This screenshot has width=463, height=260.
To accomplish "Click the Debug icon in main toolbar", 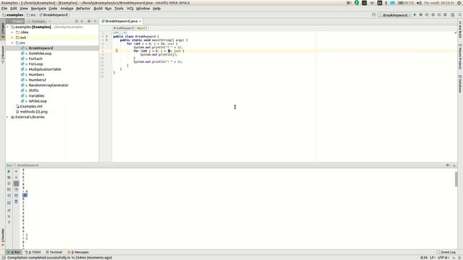I will coord(421,14).
